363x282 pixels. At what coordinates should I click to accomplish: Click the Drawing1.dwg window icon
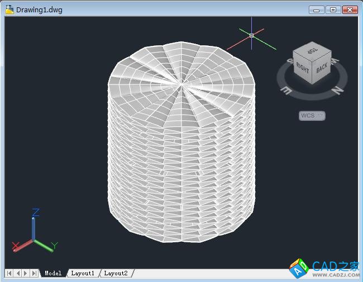[x=9, y=10]
